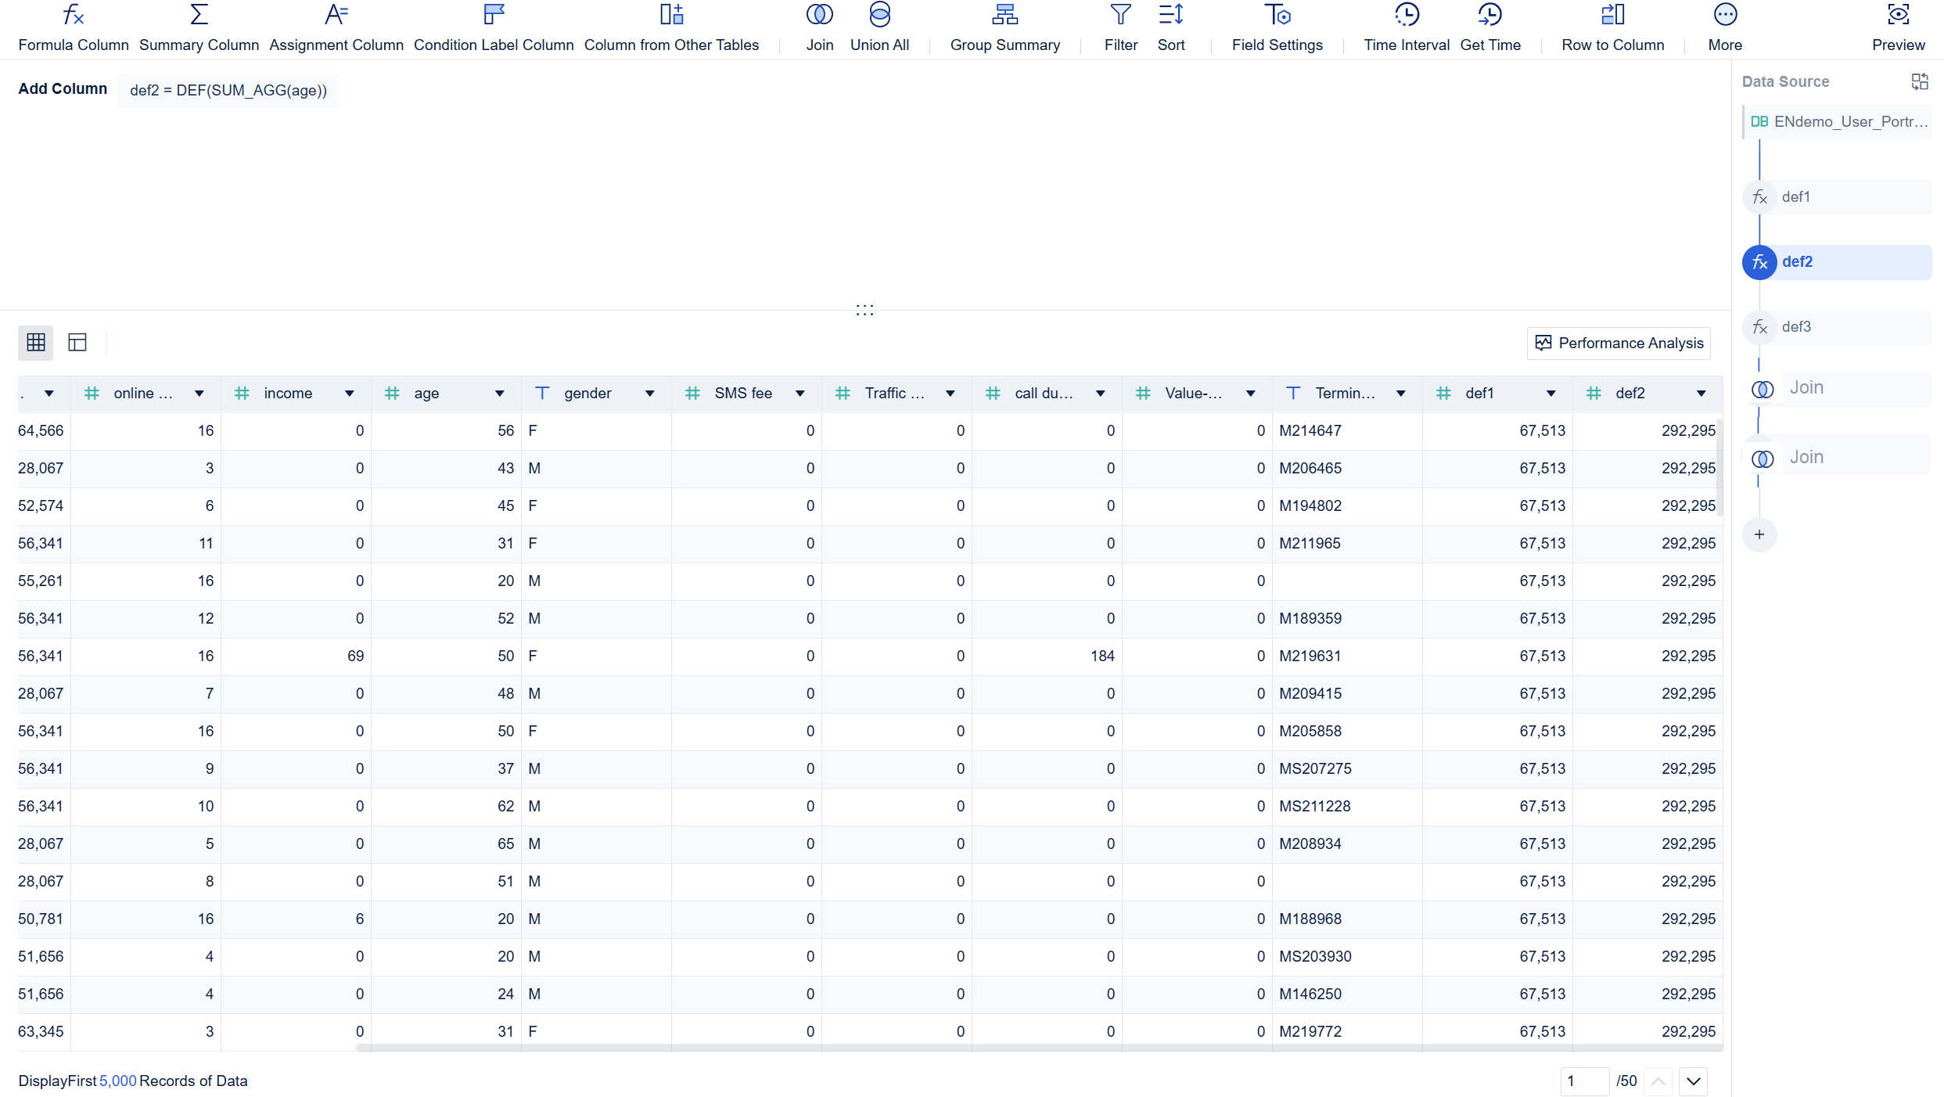Viewport: 1944px width, 1097px height.
Task: Open the gender column dropdown
Action: pos(649,394)
